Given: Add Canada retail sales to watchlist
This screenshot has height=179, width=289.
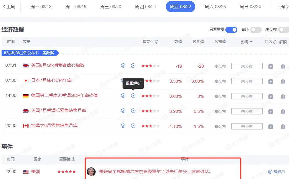Looking at the screenshot, I should [x=271, y=127].
